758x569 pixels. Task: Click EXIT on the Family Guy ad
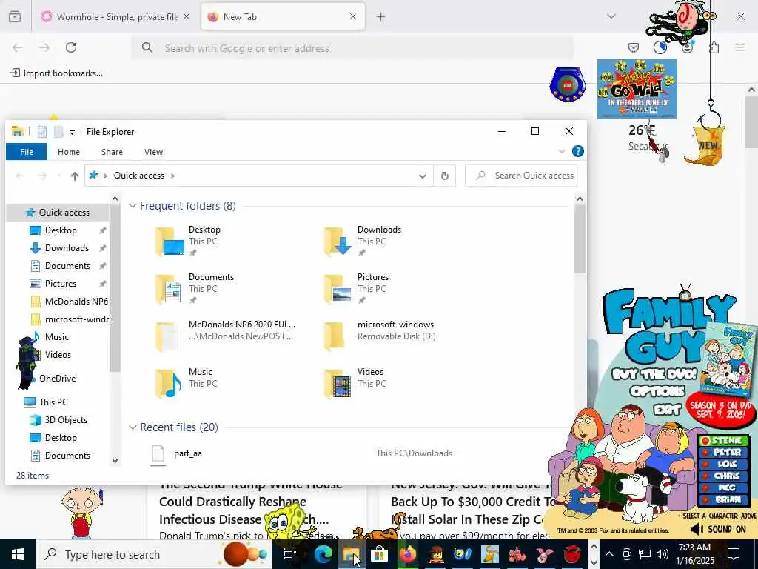click(x=667, y=410)
